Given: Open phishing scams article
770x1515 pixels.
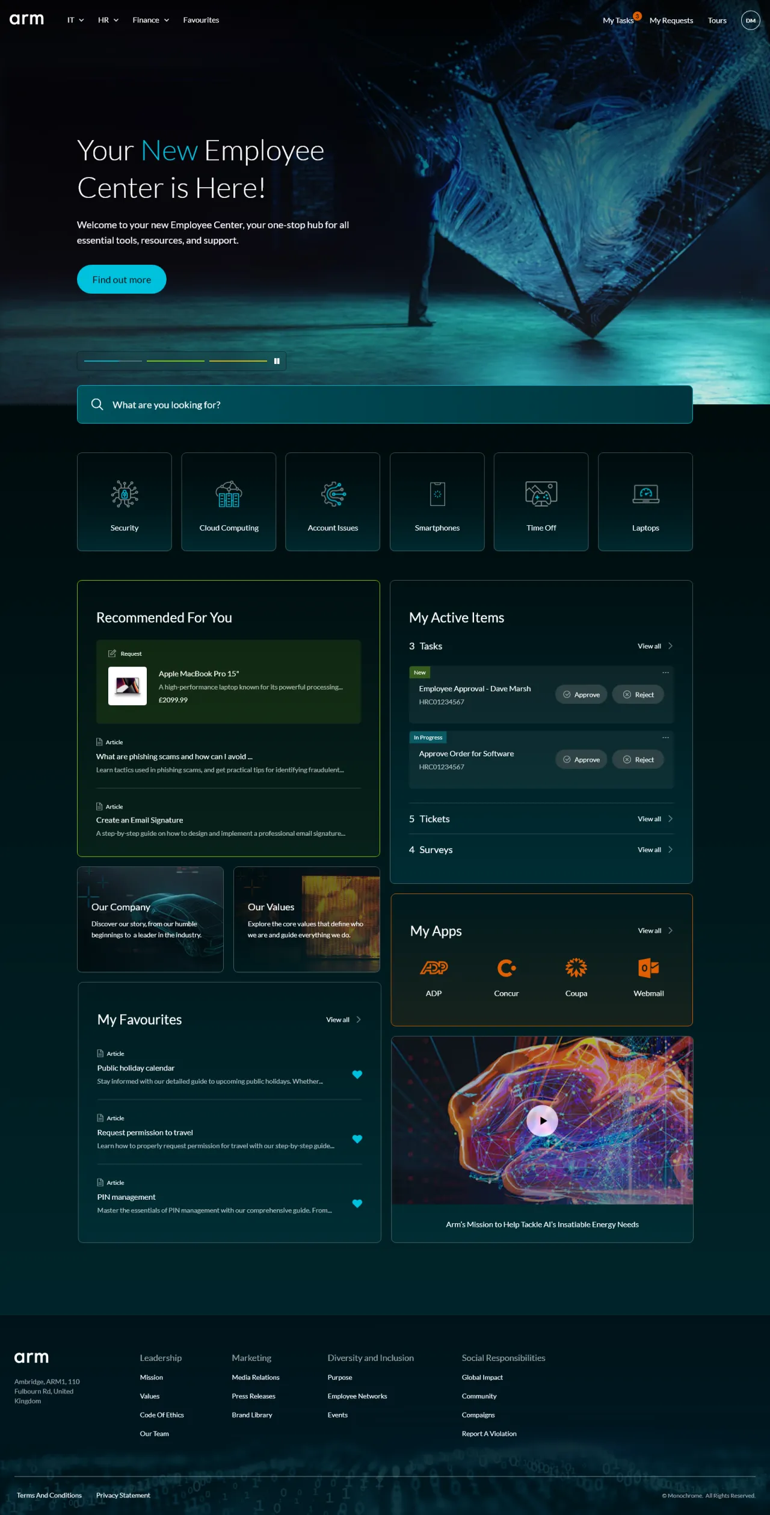Looking at the screenshot, I should 174,756.
